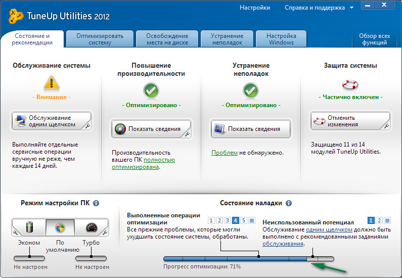The height and width of the screenshot is (278, 402).
Task: Show unused potential page 1
Action: tap(371, 220)
